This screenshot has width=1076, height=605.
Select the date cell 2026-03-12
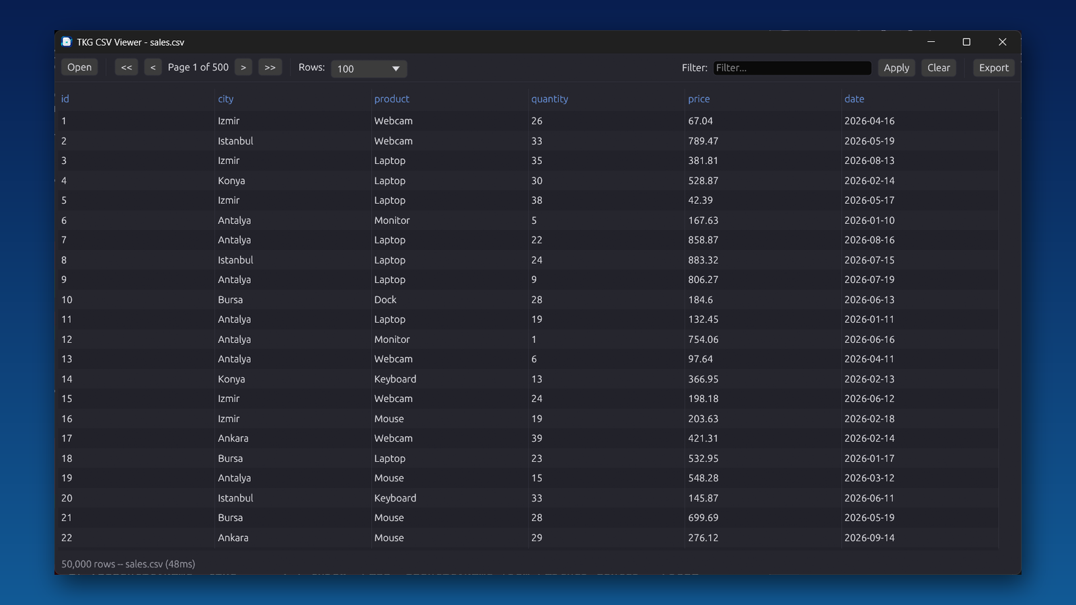tap(870, 478)
